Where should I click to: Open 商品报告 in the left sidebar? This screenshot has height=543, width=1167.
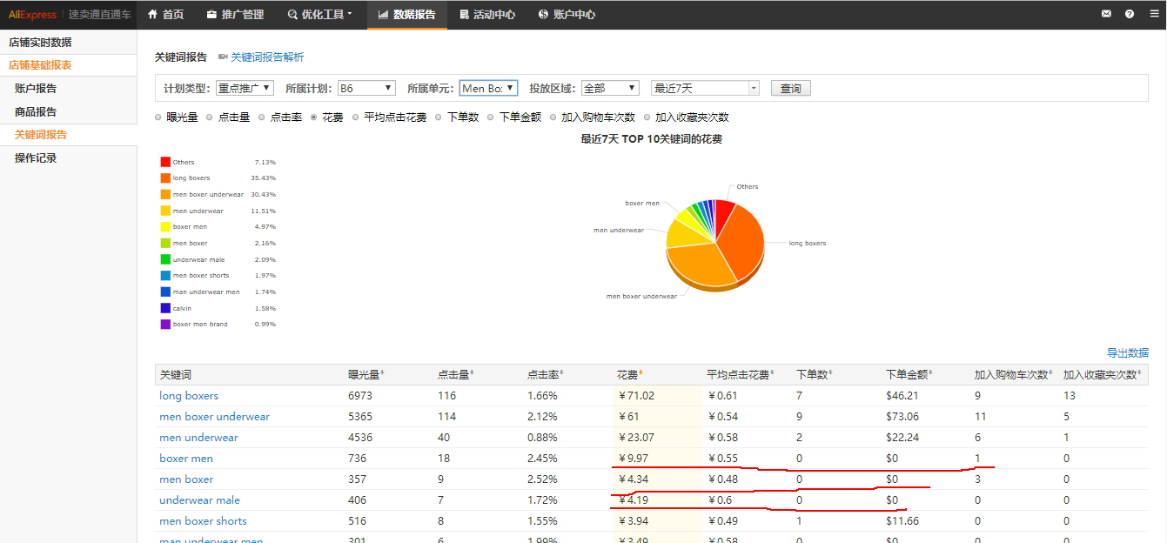[x=36, y=111]
